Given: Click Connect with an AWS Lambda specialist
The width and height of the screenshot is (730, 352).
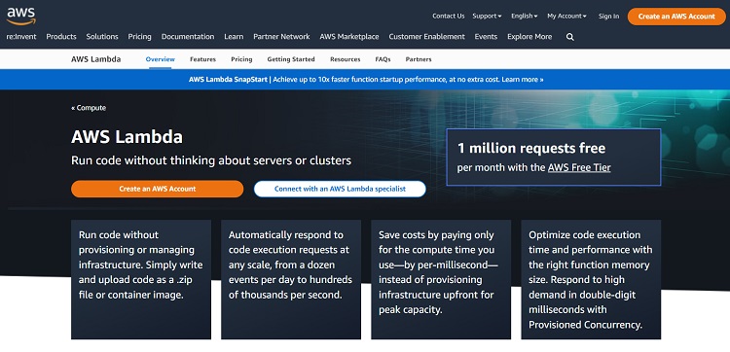Looking at the screenshot, I should click(340, 189).
